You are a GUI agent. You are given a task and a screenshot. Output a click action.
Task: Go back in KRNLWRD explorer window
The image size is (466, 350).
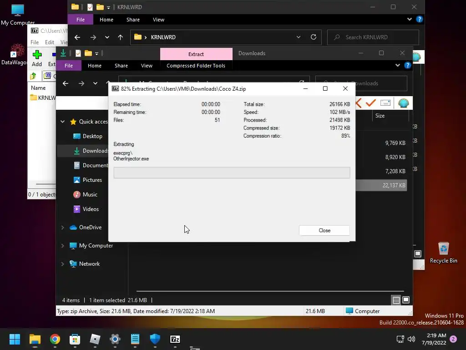coord(77,37)
